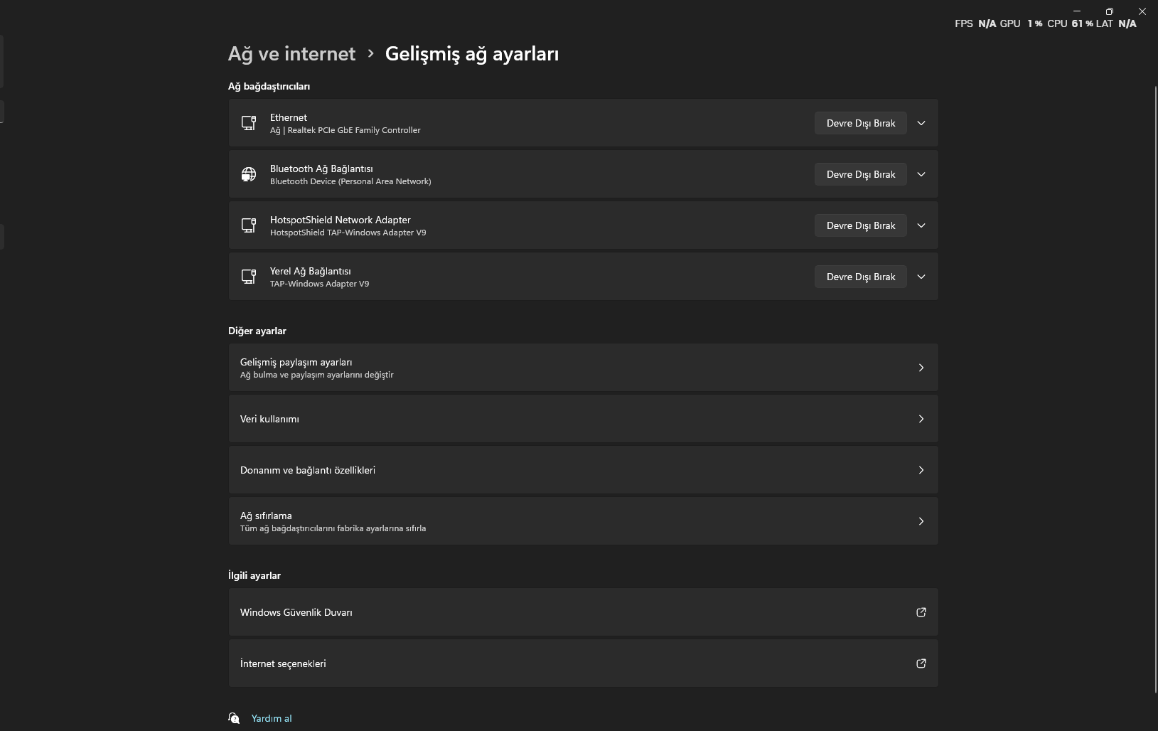Open the Yardım al link
Image resolution: width=1158 pixels, height=731 pixels.
(272, 718)
